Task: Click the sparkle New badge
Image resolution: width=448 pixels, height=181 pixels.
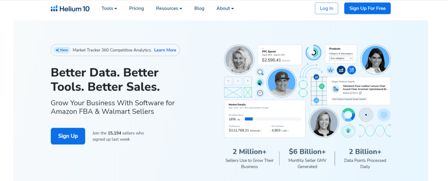Action: click(62, 50)
